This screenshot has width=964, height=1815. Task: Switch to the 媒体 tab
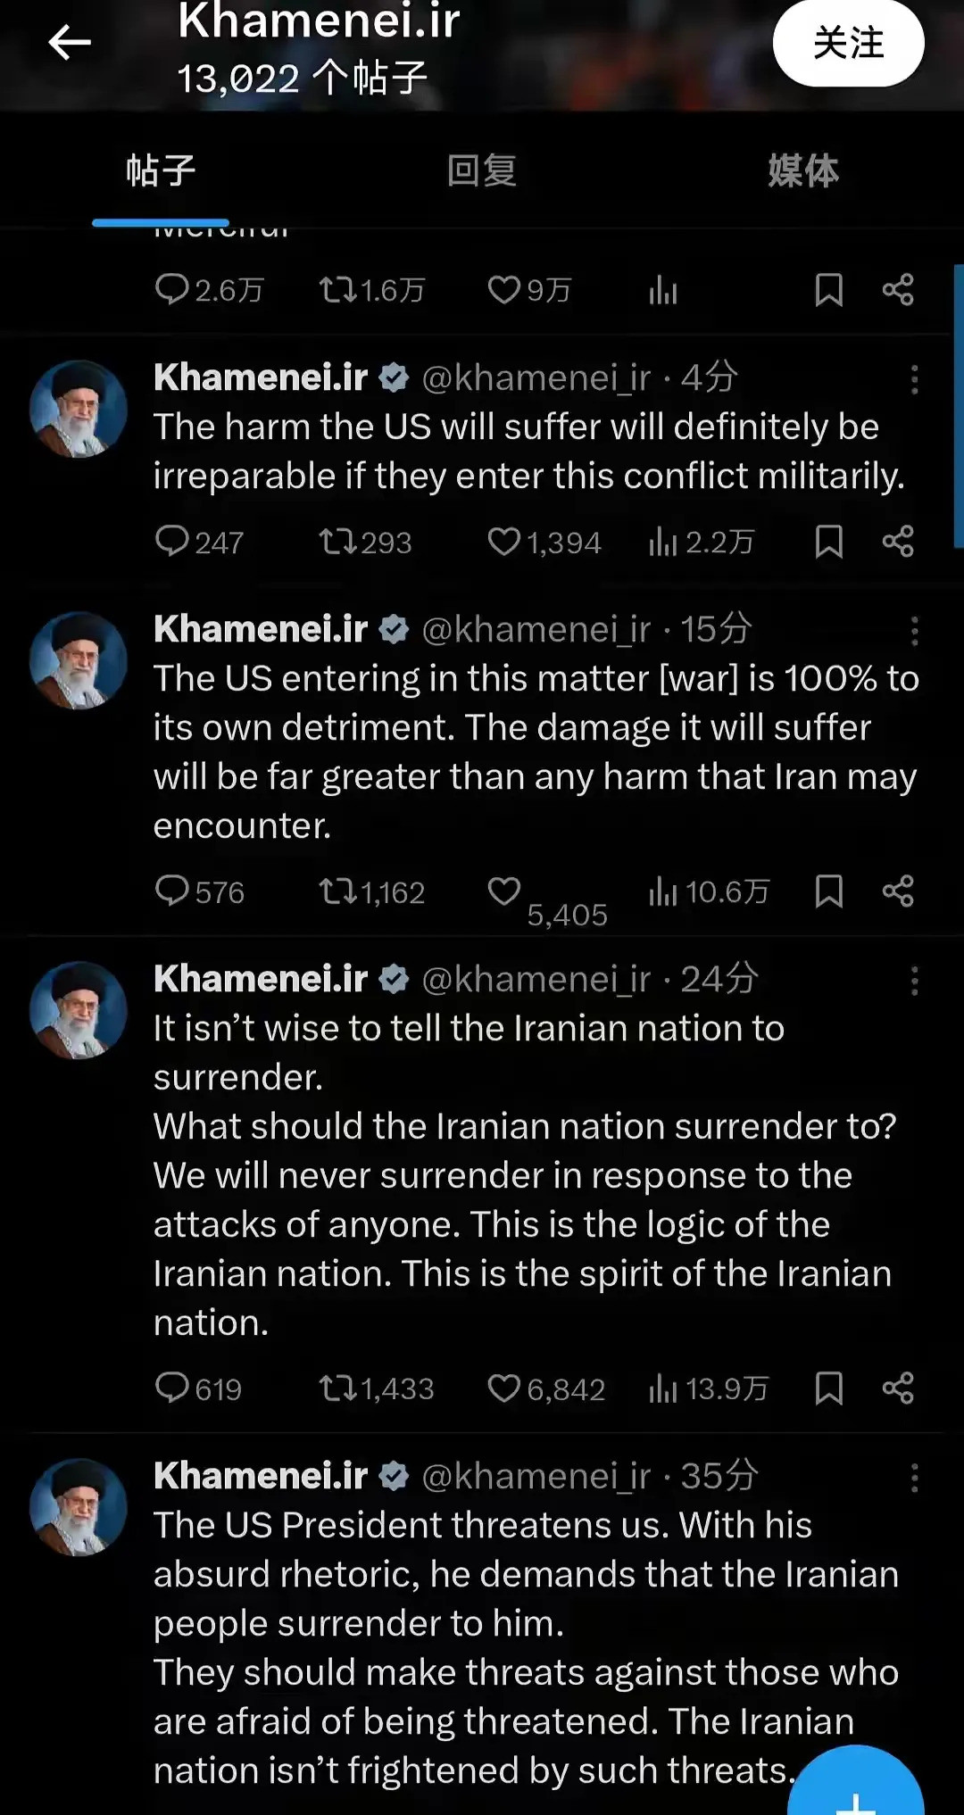[803, 170]
